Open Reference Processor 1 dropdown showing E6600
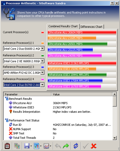This screenshot has width=120, height=151. (42, 48)
